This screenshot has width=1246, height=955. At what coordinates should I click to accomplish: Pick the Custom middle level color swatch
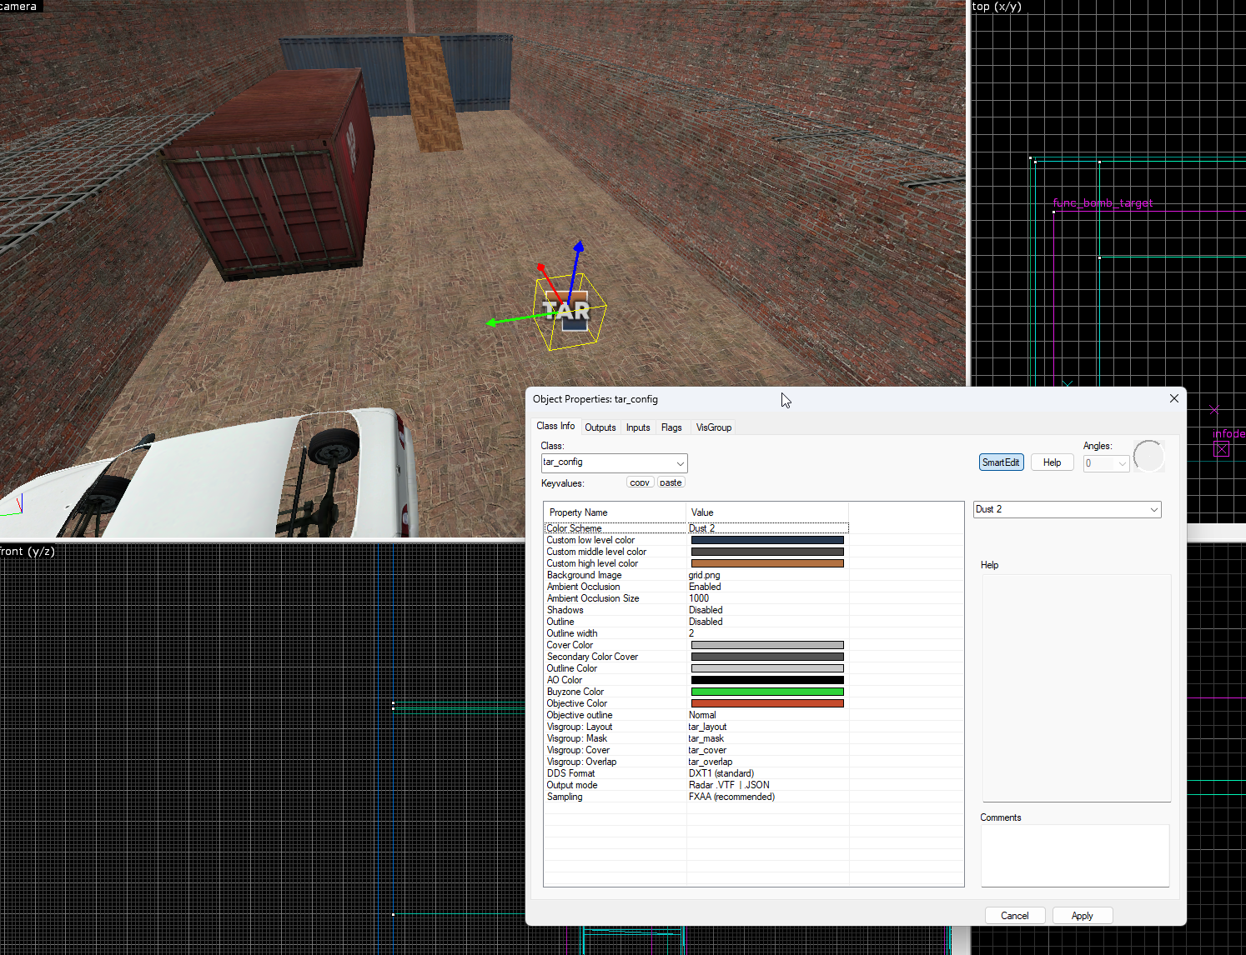pyautogui.click(x=767, y=552)
